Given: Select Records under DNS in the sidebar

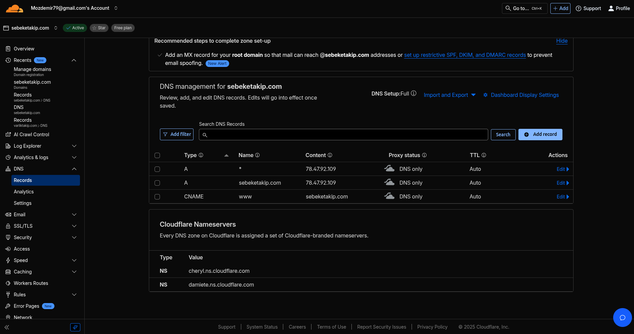Looking at the screenshot, I should coord(46,180).
